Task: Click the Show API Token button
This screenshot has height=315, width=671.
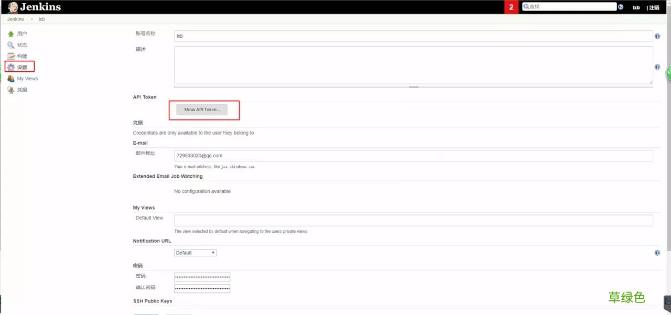Action: coord(204,110)
